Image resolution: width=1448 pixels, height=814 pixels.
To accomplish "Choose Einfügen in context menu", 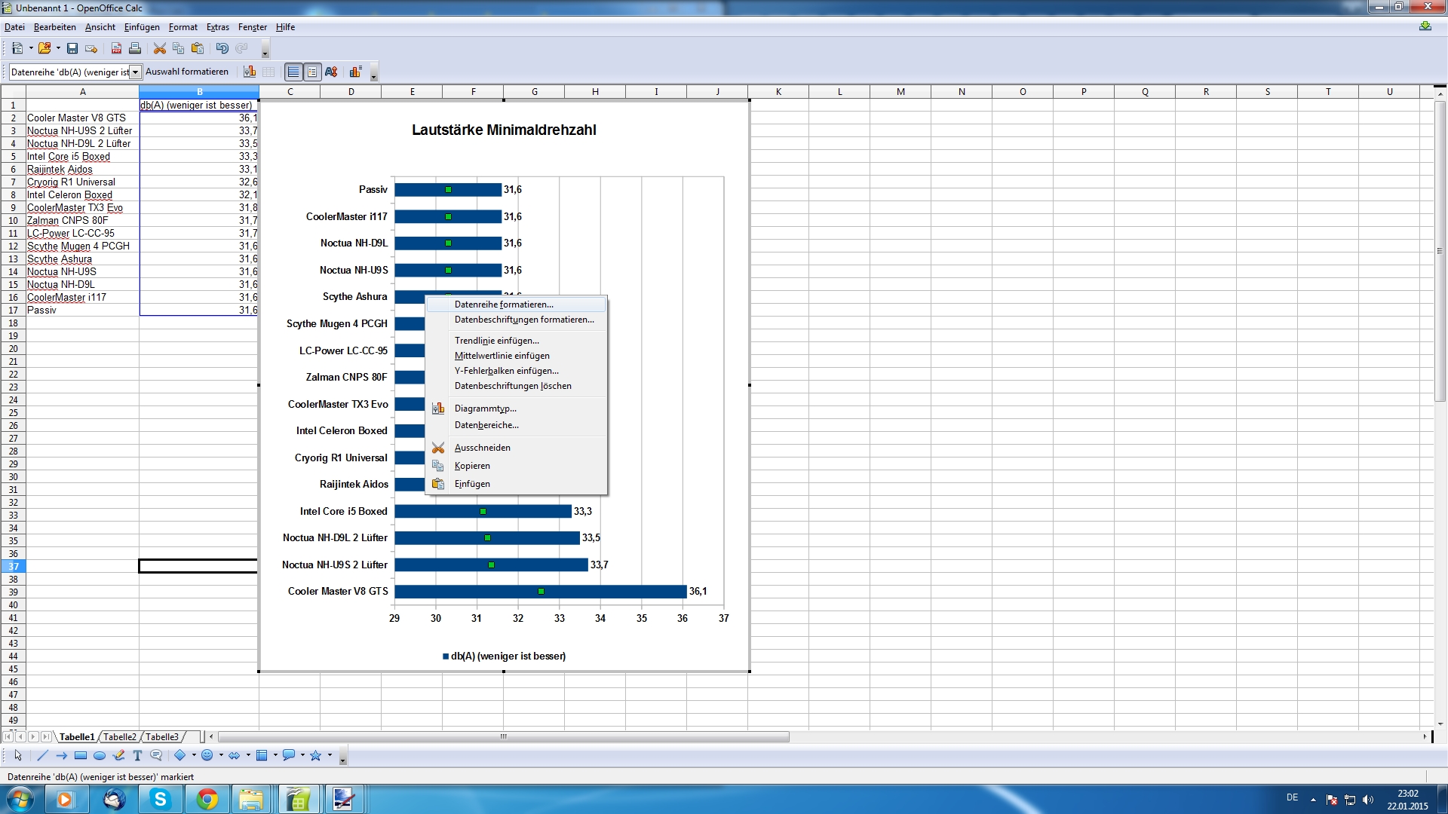I will tap(517, 484).
